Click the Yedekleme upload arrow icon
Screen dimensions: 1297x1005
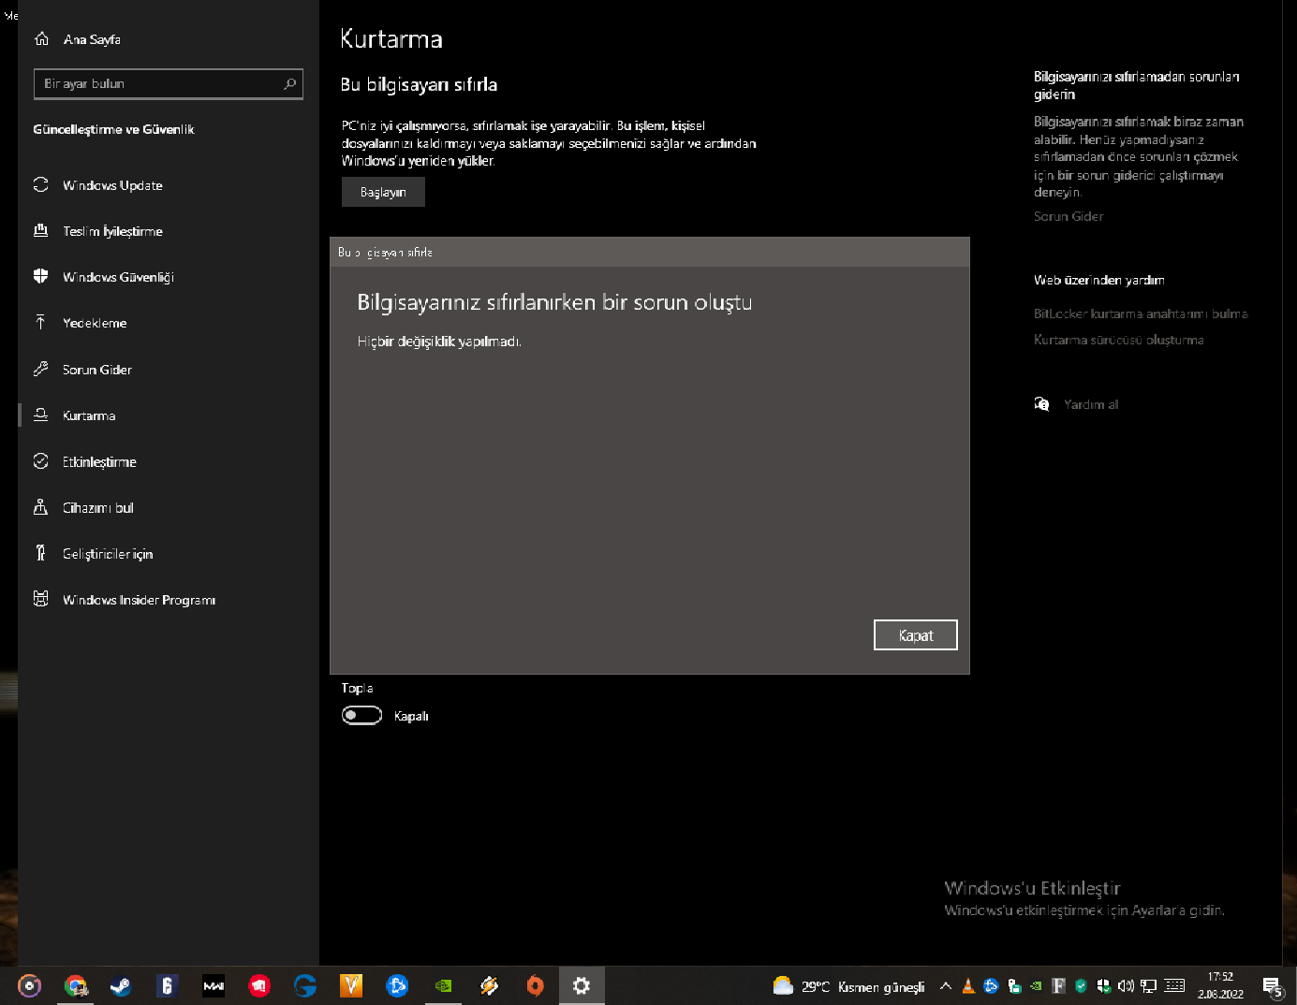(41, 323)
